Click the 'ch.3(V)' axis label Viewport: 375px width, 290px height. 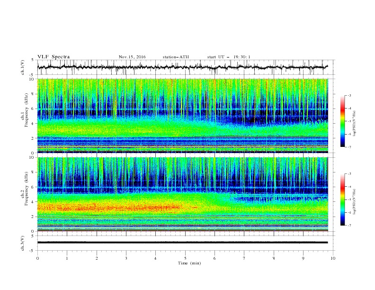[x=23, y=243]
